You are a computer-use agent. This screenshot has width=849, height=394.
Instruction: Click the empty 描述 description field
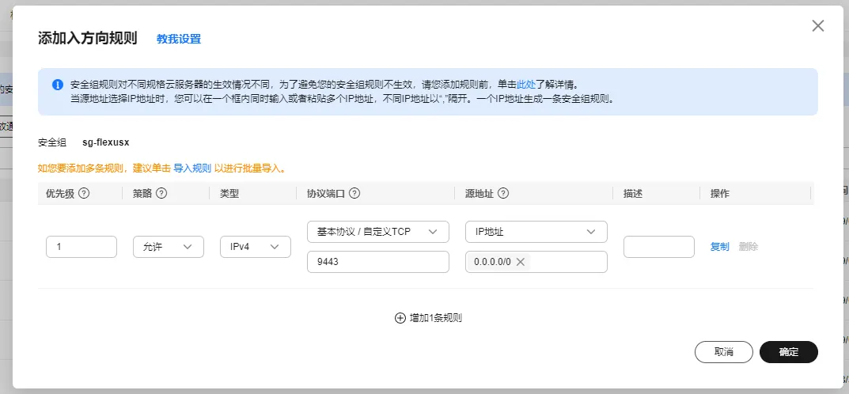(658, 247)
